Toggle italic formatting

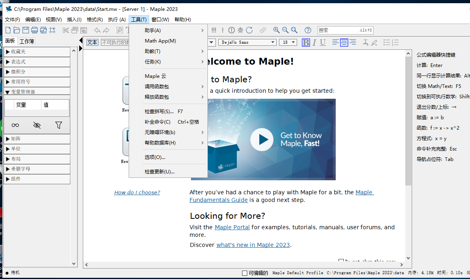tap(314, 43)
